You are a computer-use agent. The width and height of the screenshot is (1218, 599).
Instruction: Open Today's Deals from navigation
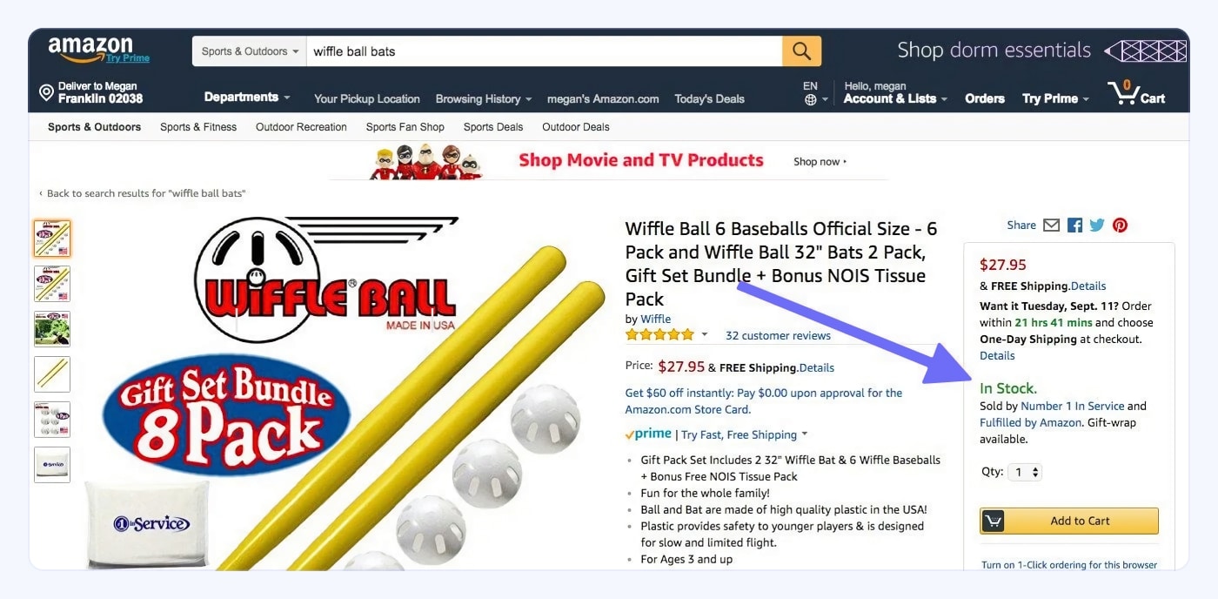pyautogui.click(x=709, y=99)
